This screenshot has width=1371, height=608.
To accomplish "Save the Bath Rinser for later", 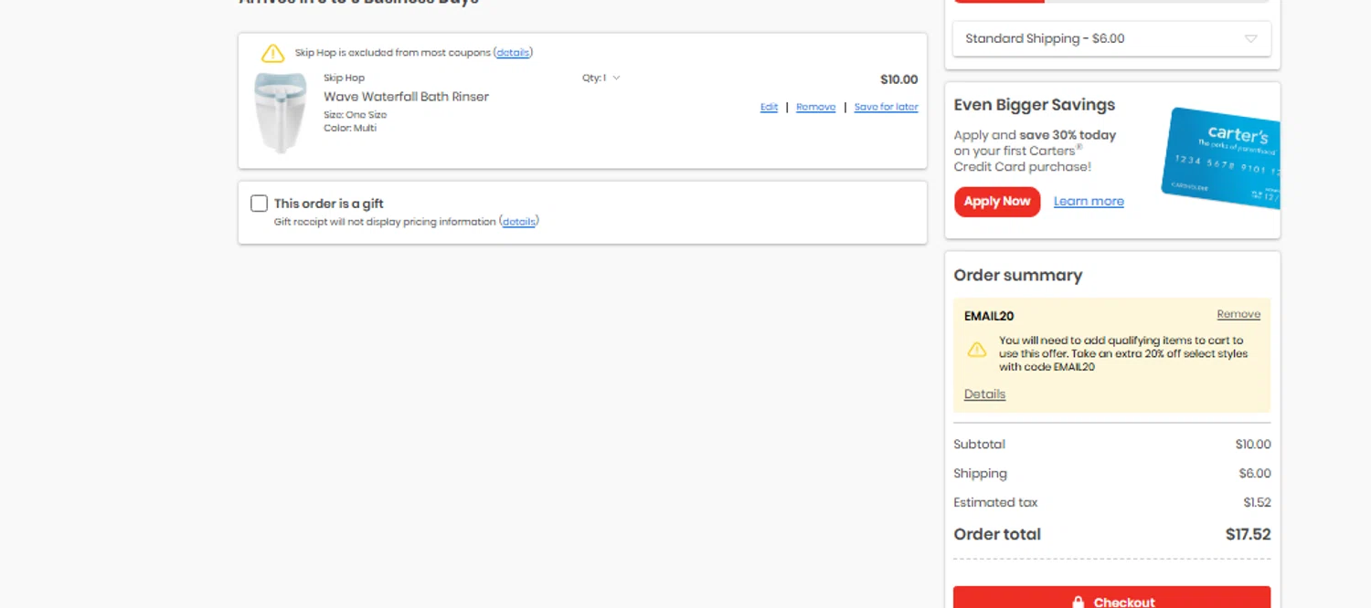I will 886,107.
